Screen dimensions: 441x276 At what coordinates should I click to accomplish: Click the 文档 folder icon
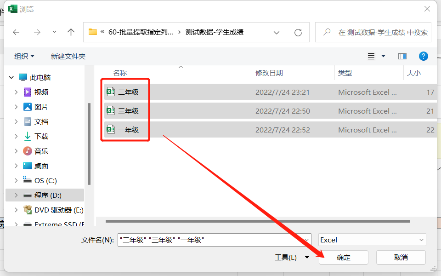(28, 121)
